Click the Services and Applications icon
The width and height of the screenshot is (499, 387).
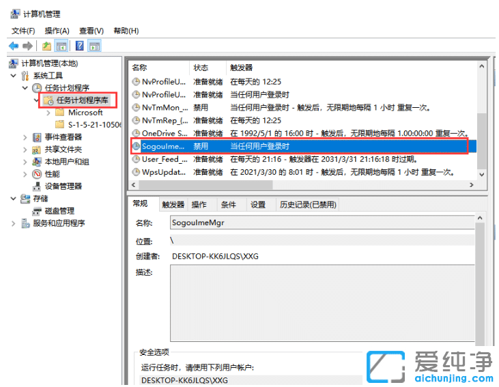click(25, 223)
